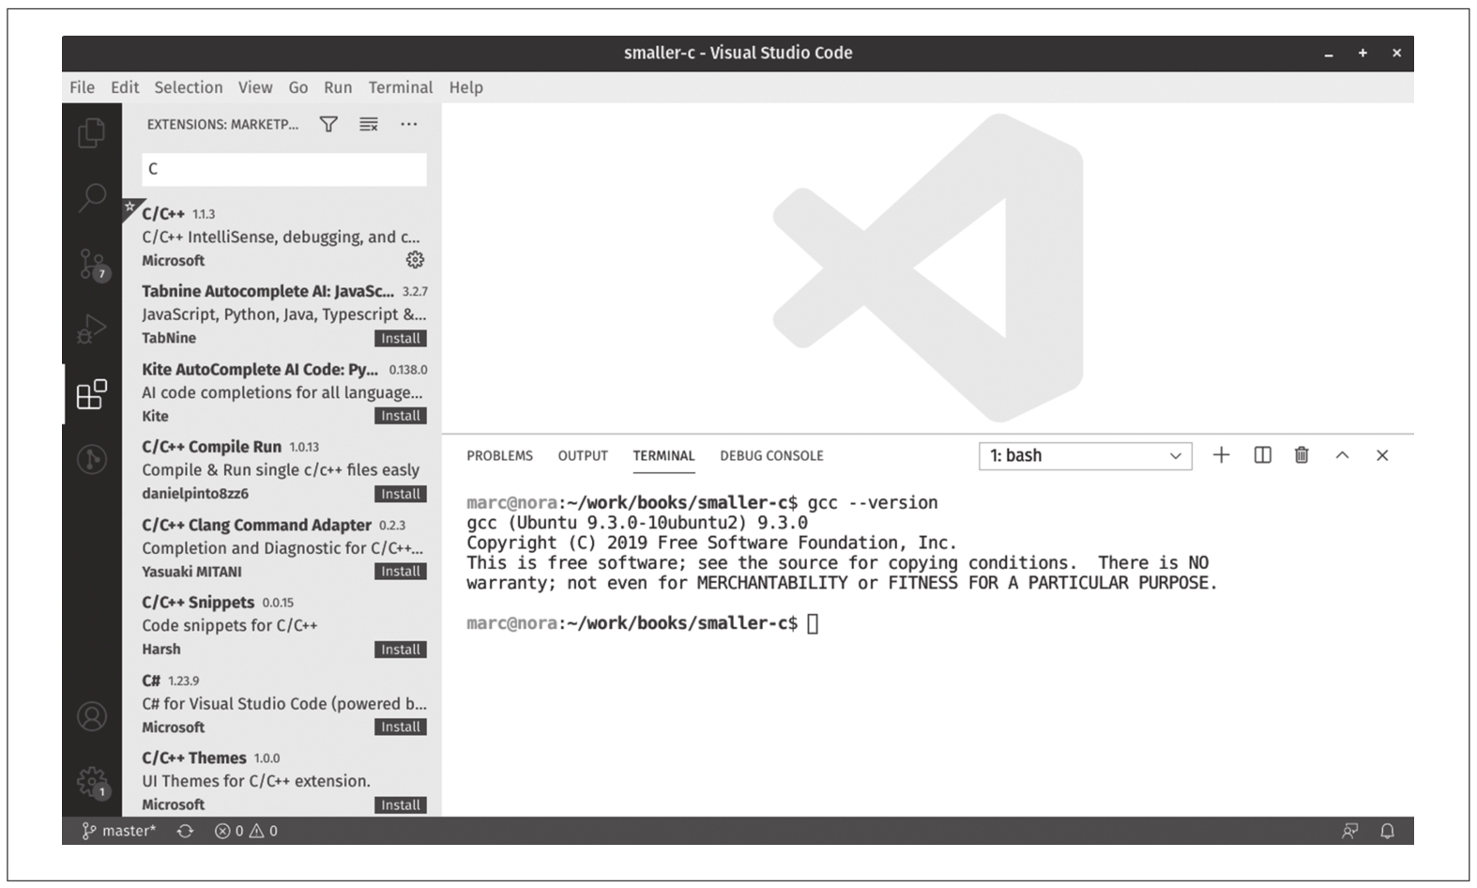Select C/C++ Compile Run extension title
1477x888 pixels.
click(211, 447)
